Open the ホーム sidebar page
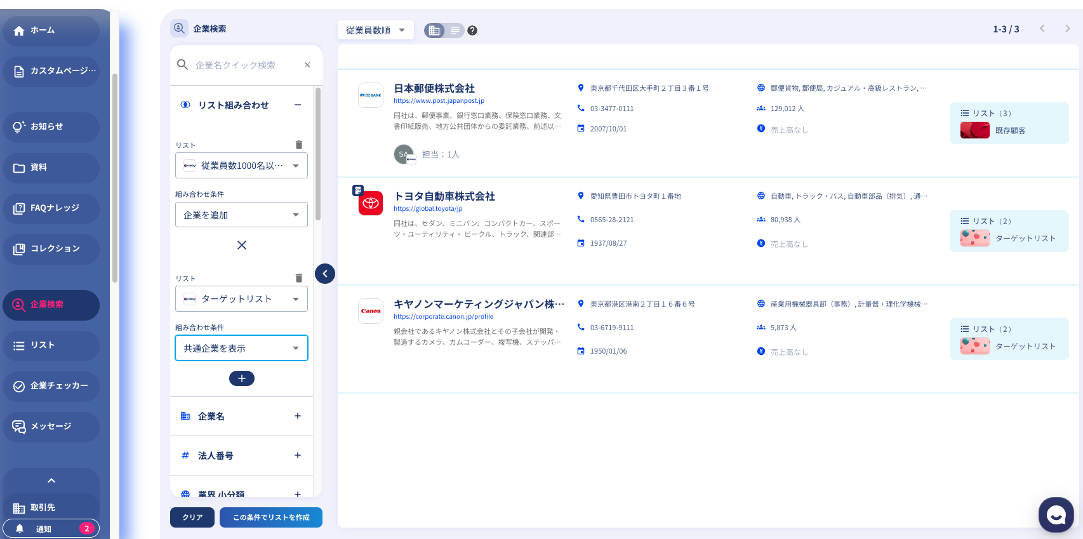Viewport: 1083px width, 539px height. (x=51, y=30)
